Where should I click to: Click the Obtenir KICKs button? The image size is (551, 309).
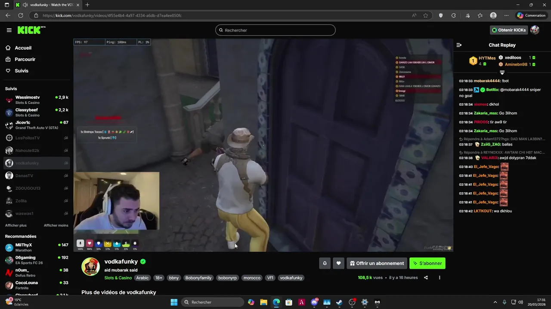tap(509, 30)
